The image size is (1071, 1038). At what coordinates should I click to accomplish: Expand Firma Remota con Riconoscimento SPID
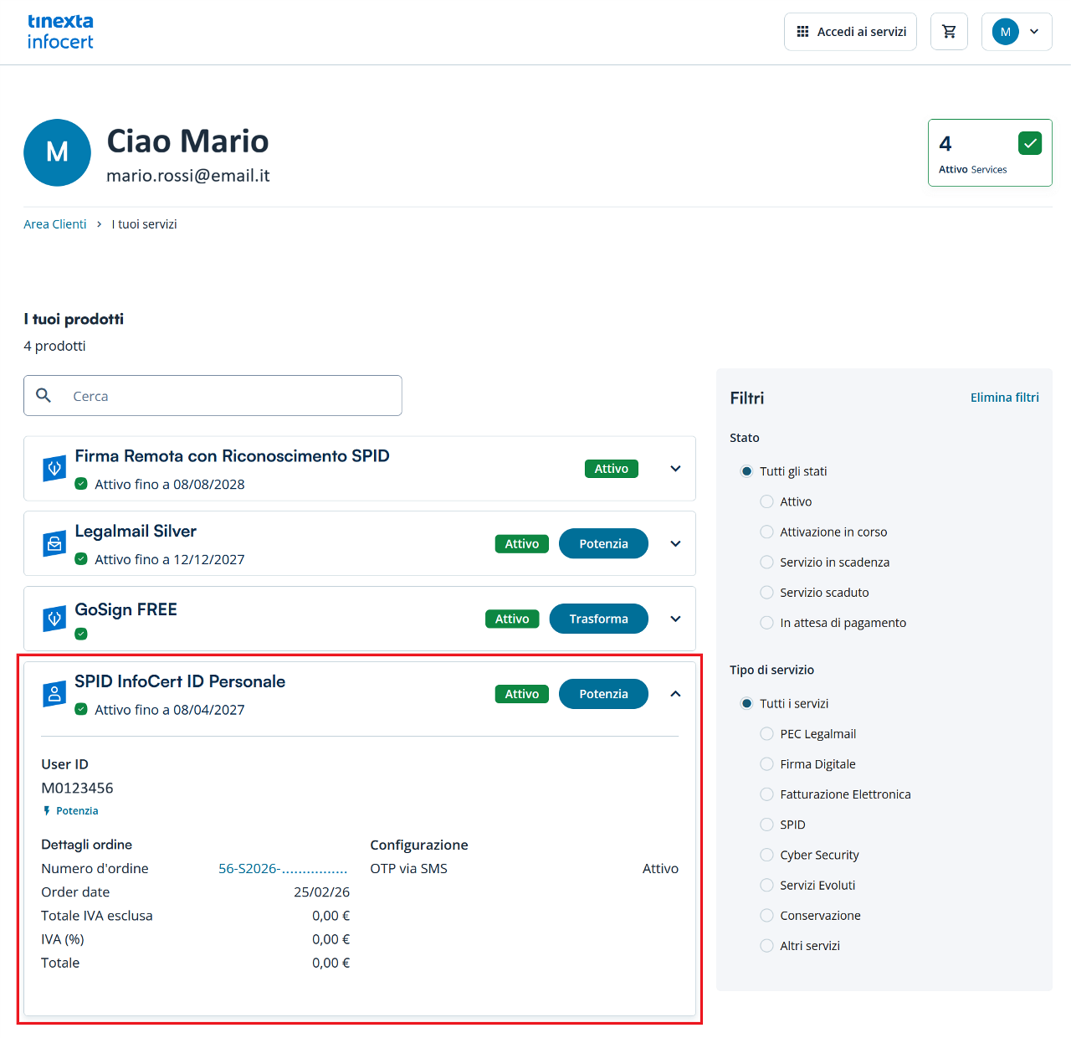(675, 469)
